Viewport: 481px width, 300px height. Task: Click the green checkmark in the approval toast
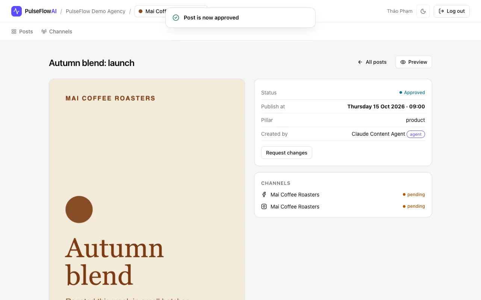(176, 18)
